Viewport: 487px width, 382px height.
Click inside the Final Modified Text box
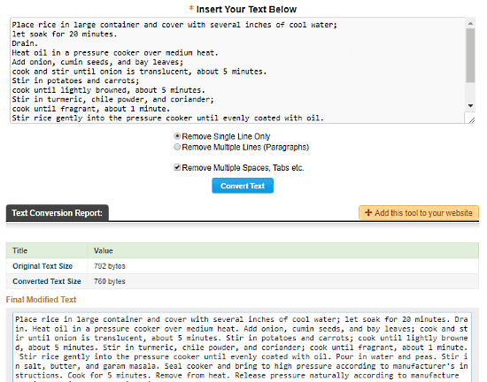pyautogui.click(x=243, y=348)
